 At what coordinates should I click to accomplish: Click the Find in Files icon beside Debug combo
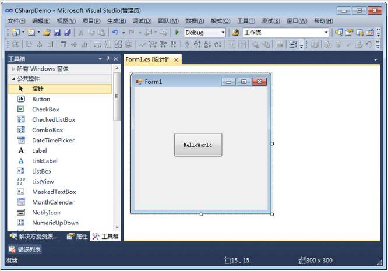click(x=235, y=33)
